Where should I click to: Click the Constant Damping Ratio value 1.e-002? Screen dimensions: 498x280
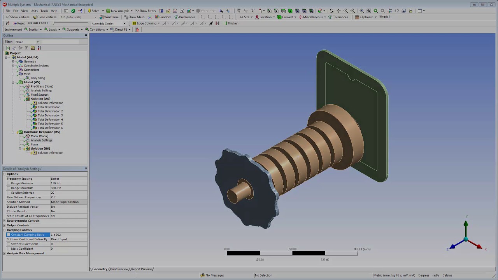pos(68,235)
